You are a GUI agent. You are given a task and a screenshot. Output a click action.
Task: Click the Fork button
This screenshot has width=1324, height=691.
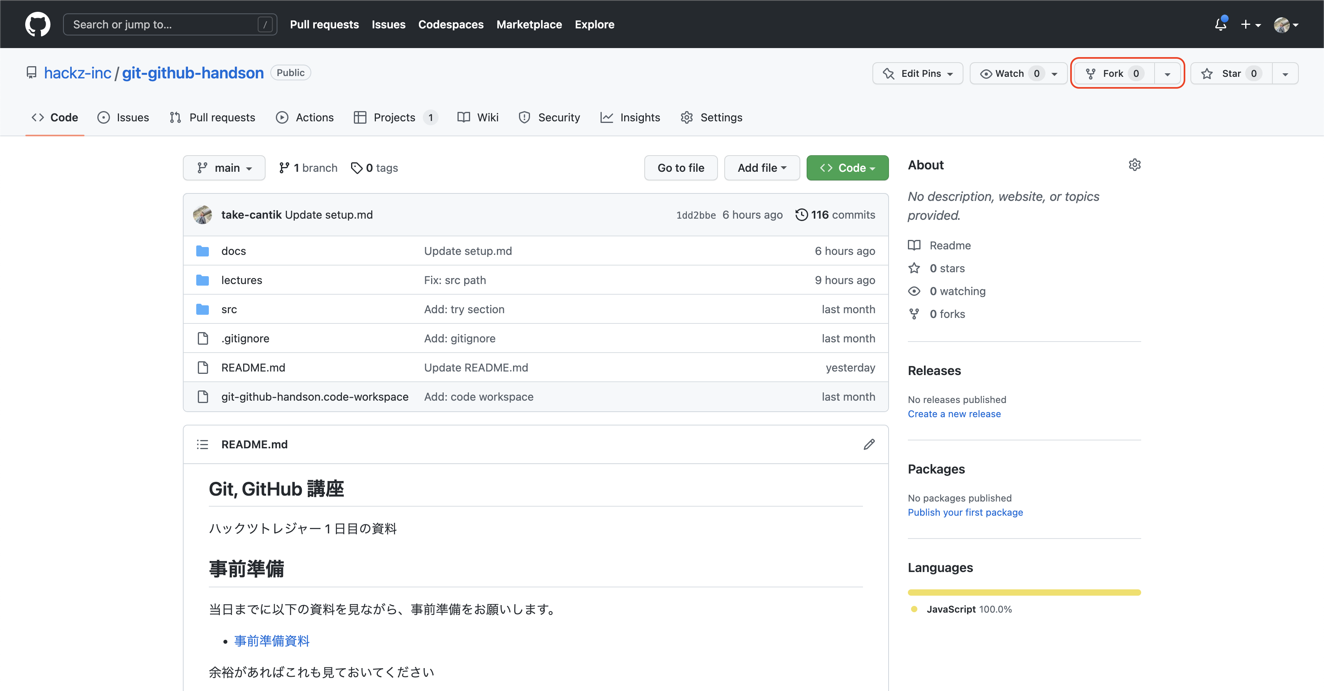click(1113, 73)
